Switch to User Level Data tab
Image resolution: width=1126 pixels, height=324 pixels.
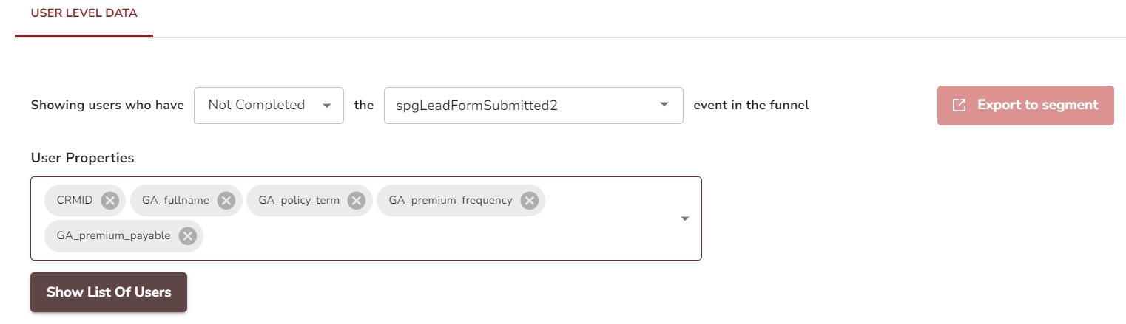[x=84, y=13]
